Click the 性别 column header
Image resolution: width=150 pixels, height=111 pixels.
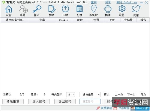[96, 20]
